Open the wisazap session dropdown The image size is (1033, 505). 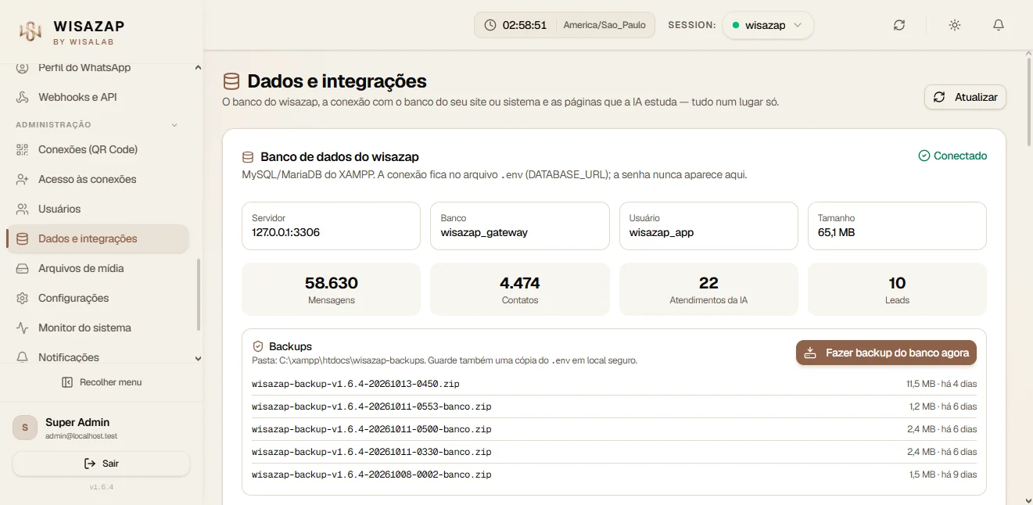tap(768, 25)
